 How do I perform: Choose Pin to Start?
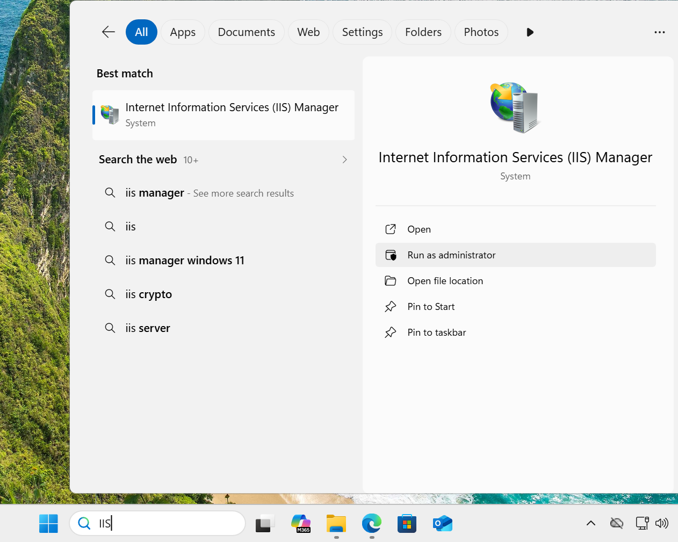point(516,307)
